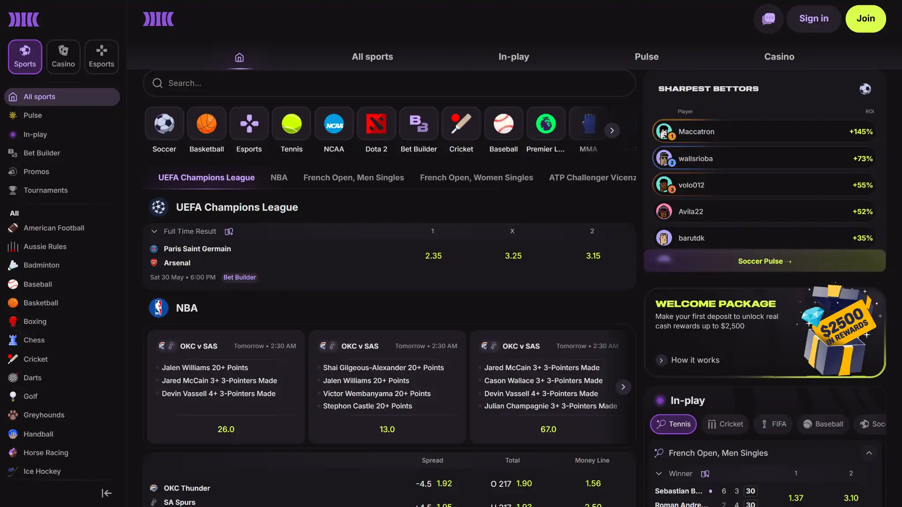Viewport: 902px width, 507px height.
Task: Select the Baseball category icon
Action: click(x=503, y=124)
